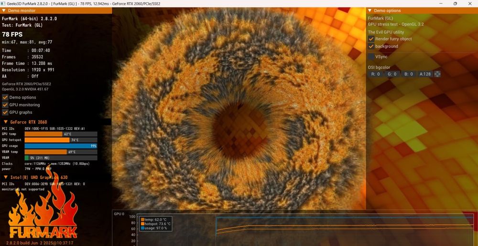
Task: Click the Time 00:07:40 row
Action: coord(26,51)
